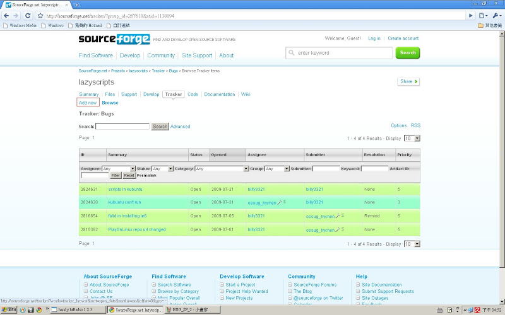
Task: Open the Advanced search link
Action: pyautogui.click(x=181, y=127)
